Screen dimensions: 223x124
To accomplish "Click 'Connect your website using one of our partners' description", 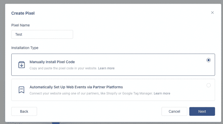I will (x=91, y=93).
